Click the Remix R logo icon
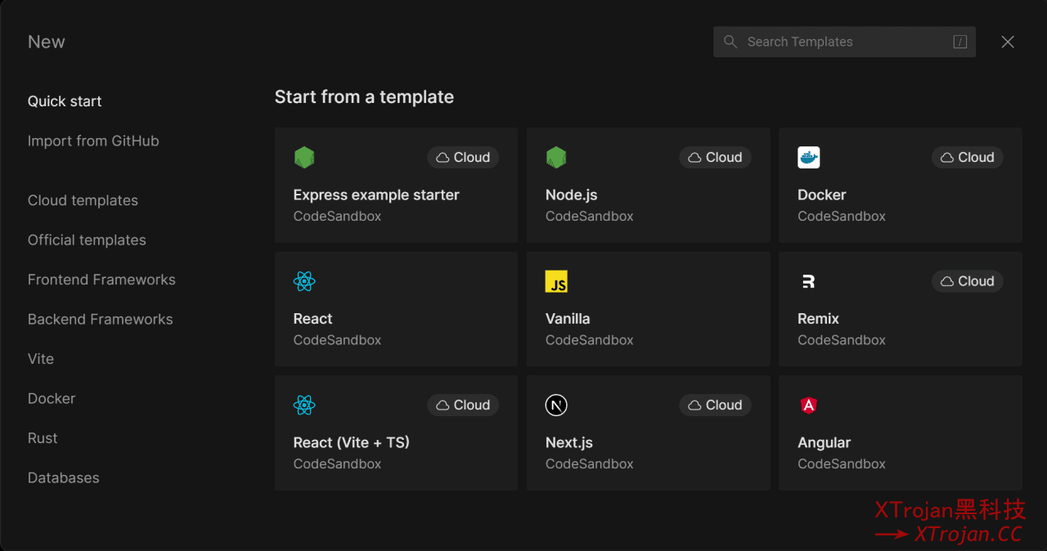The height and width of the screenshot is (551, 1047). (808, 282)
